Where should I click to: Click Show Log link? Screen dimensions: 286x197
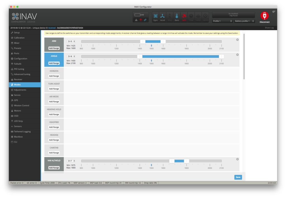pyautogui.click(x=269, y=28)
